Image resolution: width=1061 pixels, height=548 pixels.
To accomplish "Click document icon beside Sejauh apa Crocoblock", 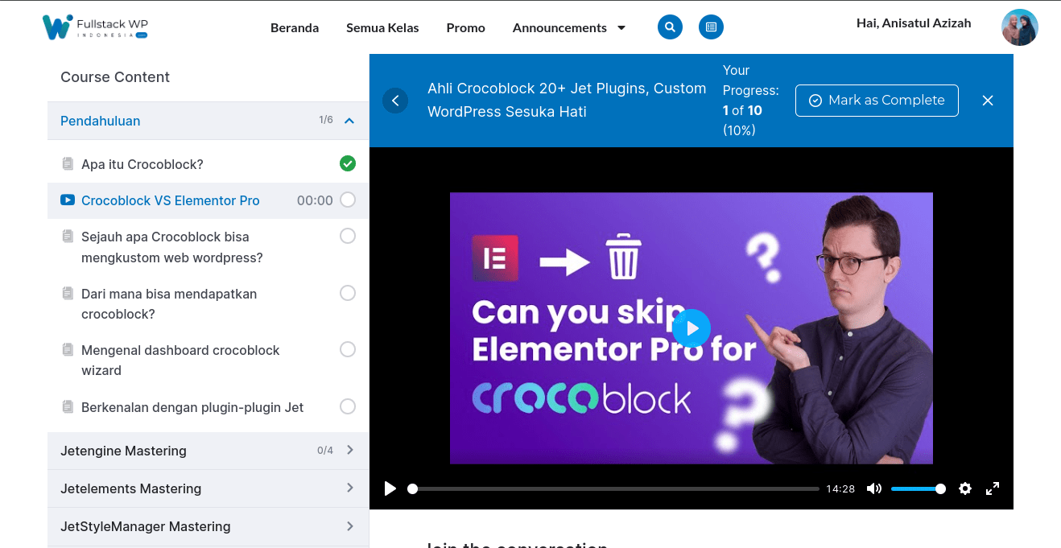I will (x=68, y=237).
